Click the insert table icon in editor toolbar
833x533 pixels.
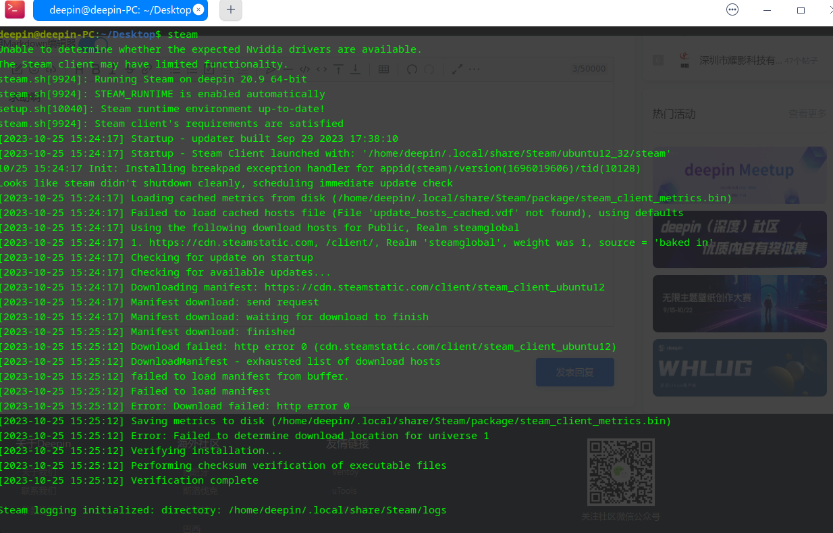383,69
